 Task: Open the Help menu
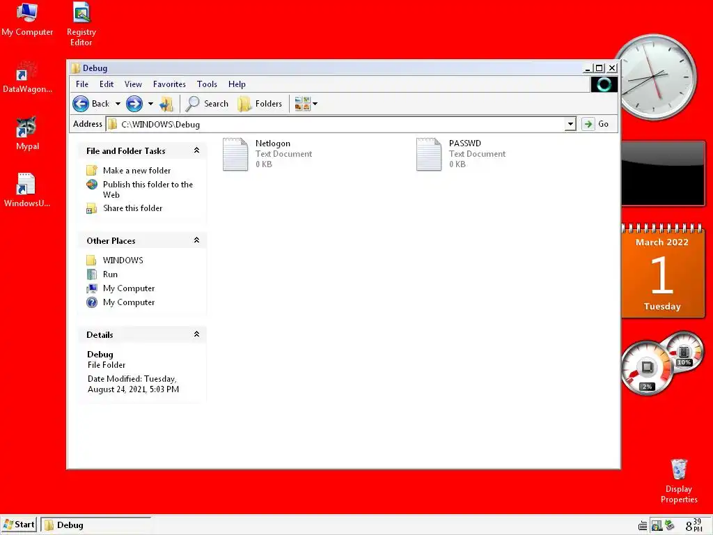(x=237, y=84)
